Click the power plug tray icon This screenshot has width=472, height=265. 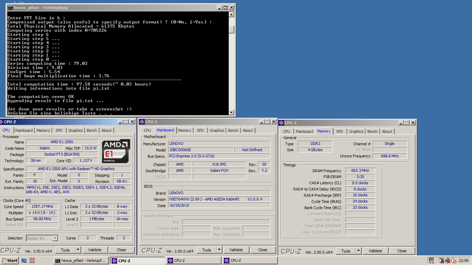coord(442,261)
